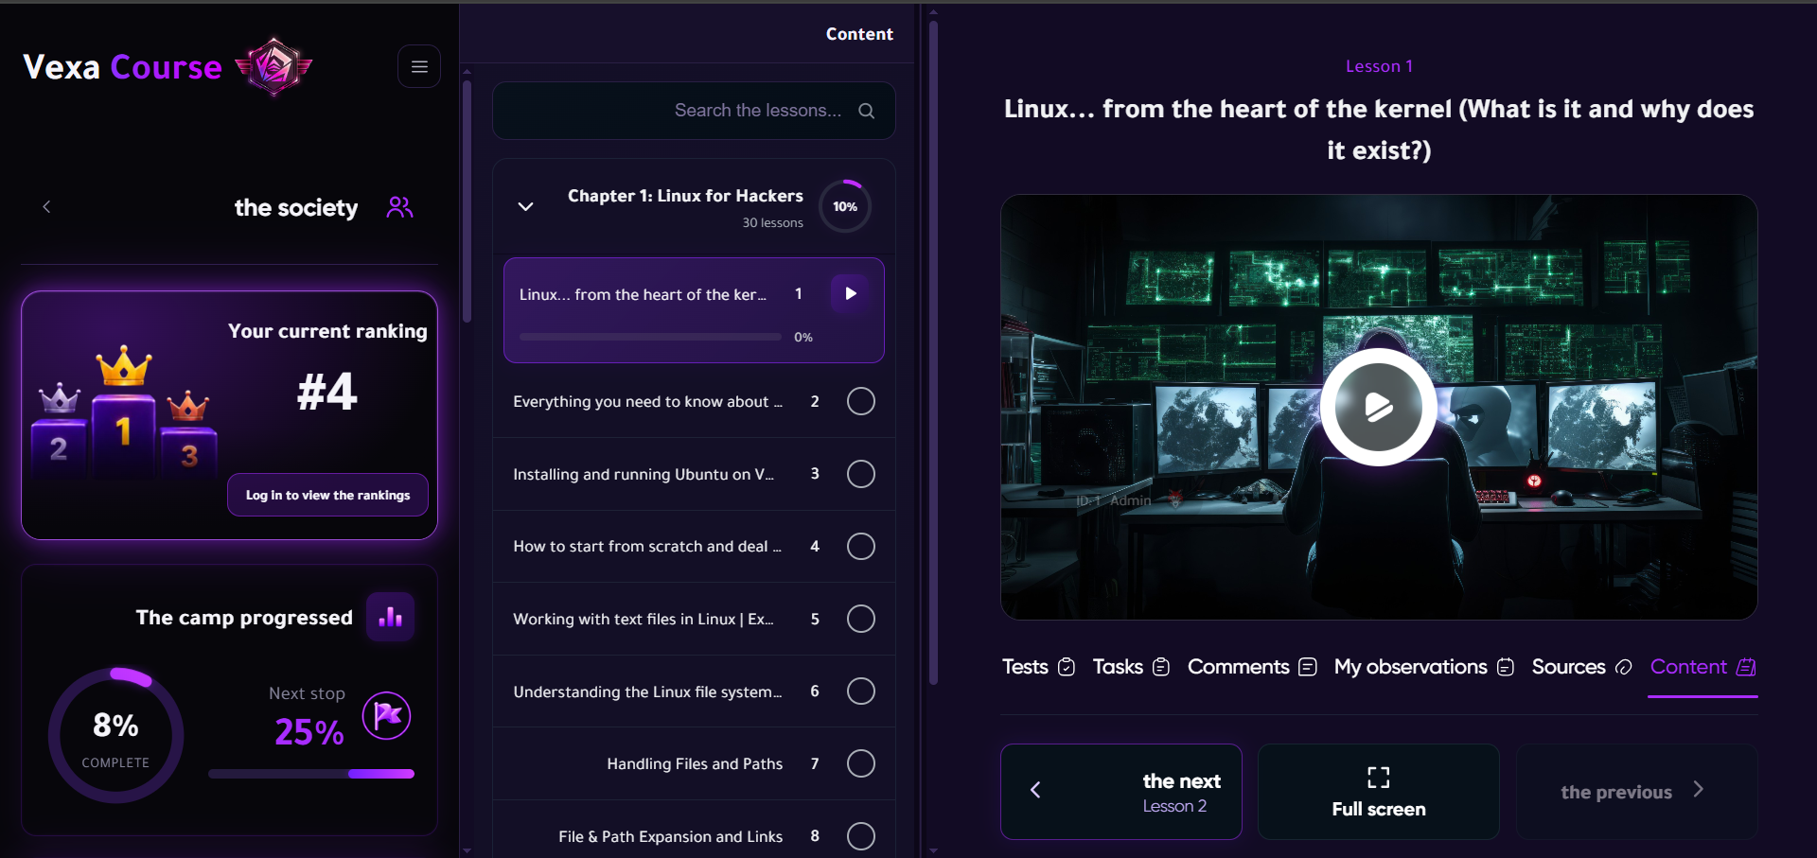Open lesson Handling Files and Paths
This screenshot has width=1817, height=858.
coord(695,763)
